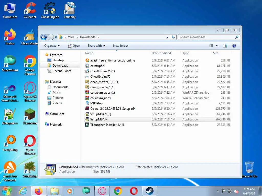Sort by Type column header

click(x=196, y=53)
